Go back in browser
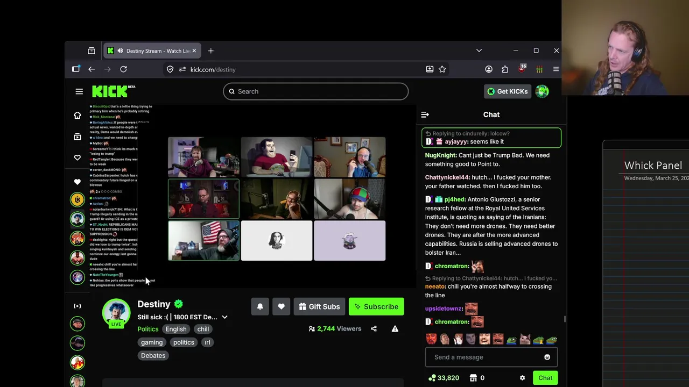 coord(92,69)
